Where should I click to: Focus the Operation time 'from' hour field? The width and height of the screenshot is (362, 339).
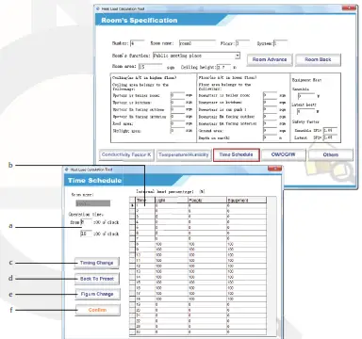point(86,222)
